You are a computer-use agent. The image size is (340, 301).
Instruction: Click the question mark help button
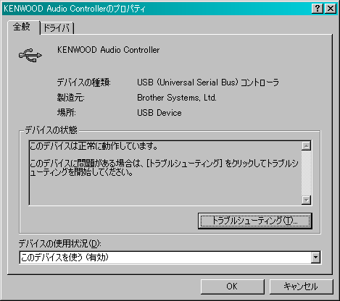point(318,9)
